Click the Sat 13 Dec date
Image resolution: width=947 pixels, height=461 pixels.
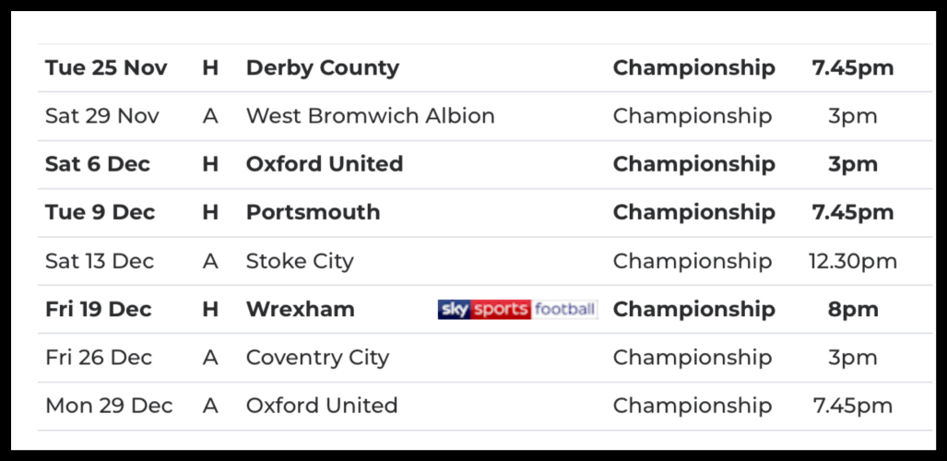click(100, 261)
